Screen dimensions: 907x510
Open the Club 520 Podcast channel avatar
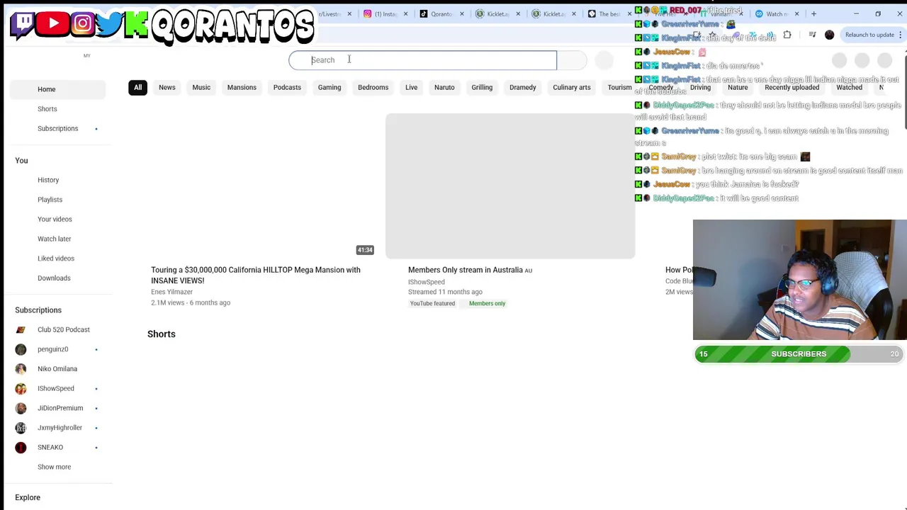coord(21,329)
